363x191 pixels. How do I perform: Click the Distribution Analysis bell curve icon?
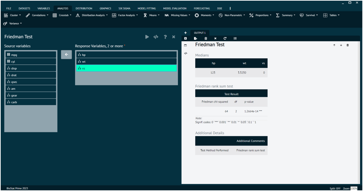pos(78,15)
